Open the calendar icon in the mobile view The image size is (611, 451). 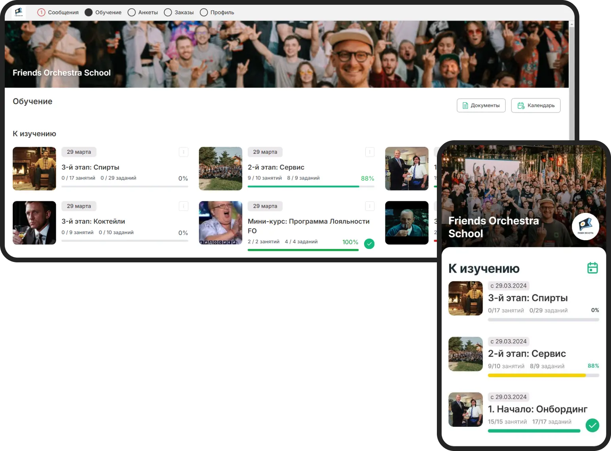coord(592,268)
